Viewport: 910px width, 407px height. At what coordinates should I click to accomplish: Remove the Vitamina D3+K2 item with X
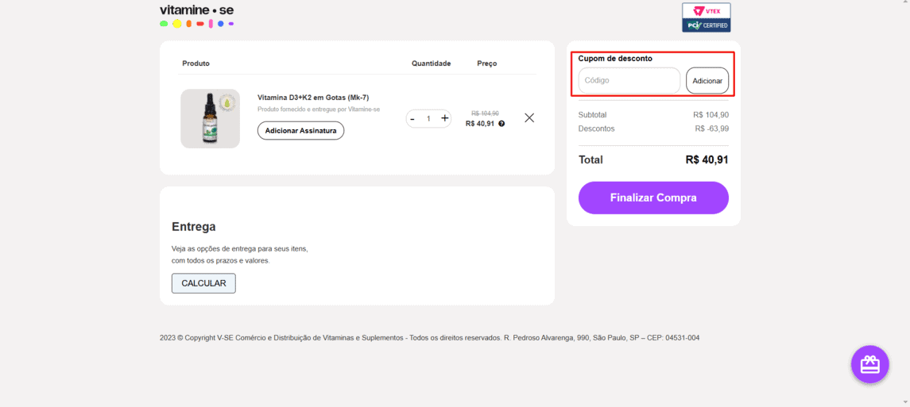(x=529, y=118)
